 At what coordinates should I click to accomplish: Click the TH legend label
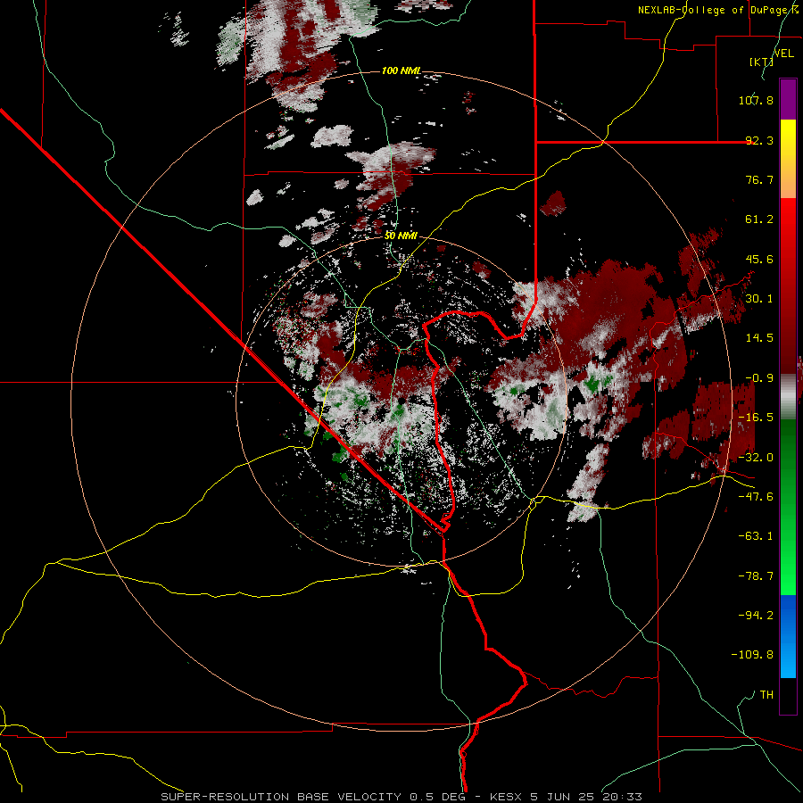(x=766, y=695)
